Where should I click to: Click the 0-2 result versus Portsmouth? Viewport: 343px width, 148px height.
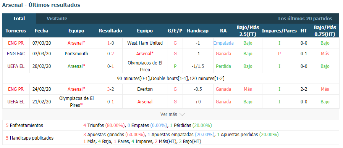[110, 53]
